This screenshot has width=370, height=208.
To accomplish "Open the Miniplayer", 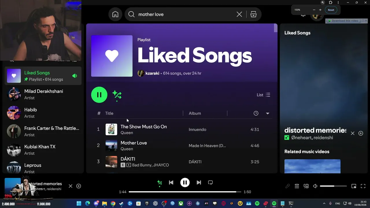I will [354, 186].
